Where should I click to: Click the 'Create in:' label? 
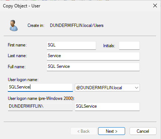tap(36, 25)
